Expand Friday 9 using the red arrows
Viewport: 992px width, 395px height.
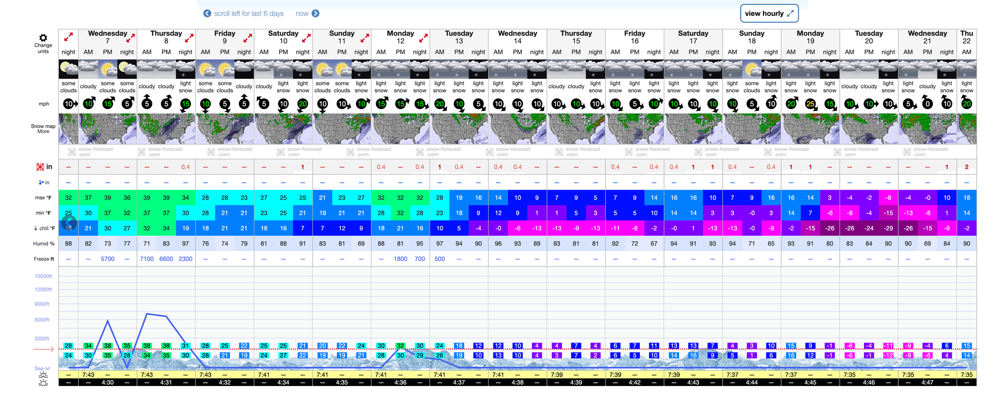248,38
